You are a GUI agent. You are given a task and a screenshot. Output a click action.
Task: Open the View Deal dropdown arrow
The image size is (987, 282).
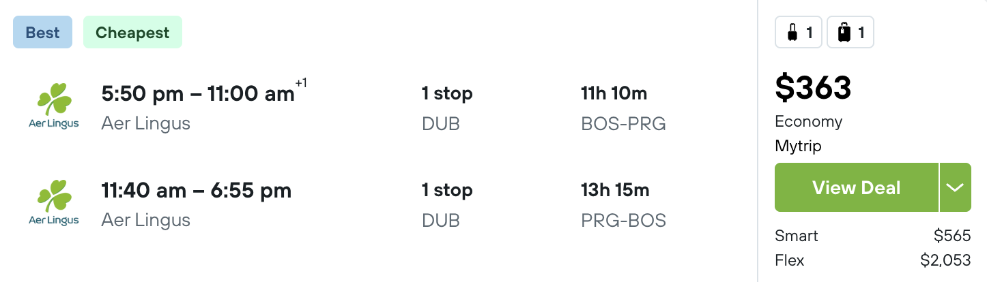956,187
